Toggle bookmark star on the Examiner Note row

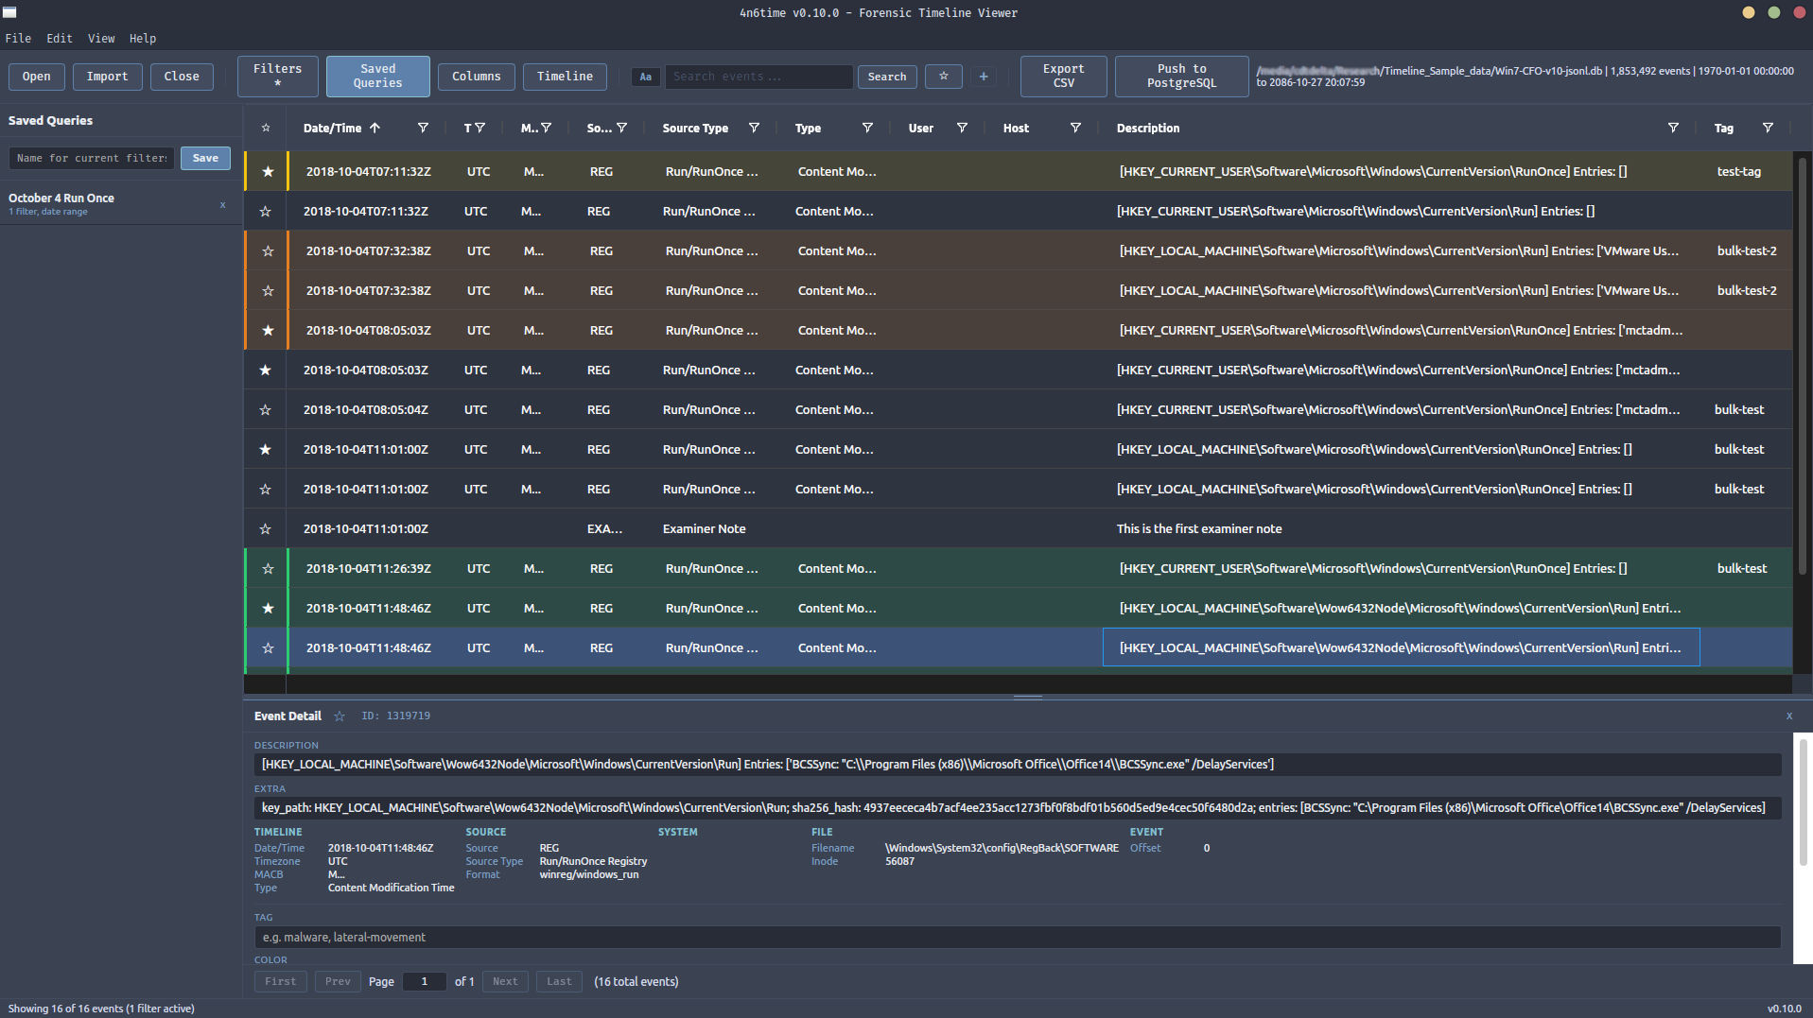click(x=266, y=529)
